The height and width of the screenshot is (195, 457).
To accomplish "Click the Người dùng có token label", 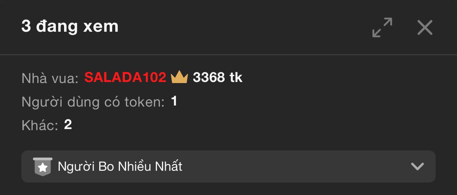I will (x=93, y=102).
